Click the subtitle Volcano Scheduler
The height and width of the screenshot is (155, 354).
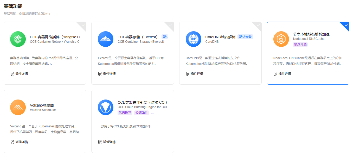43,110
